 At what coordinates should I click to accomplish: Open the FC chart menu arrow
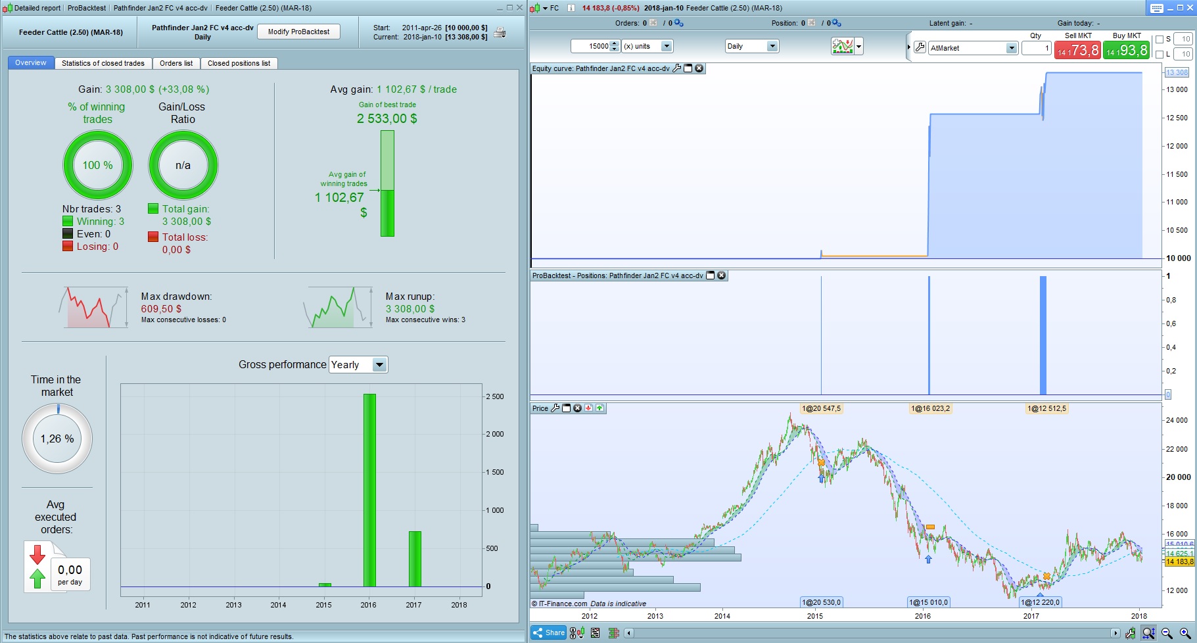point(545,9)
